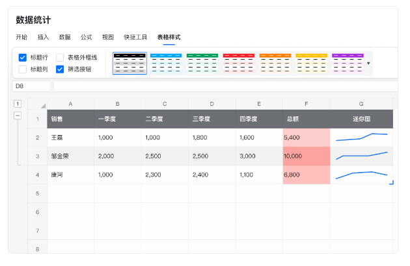The image size is (410, 266).
Task: Open the 公式 tab
Action: (86, 37)
